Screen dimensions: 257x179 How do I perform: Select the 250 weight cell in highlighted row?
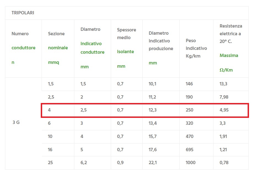pyautogui.click(x=190, y=110)
